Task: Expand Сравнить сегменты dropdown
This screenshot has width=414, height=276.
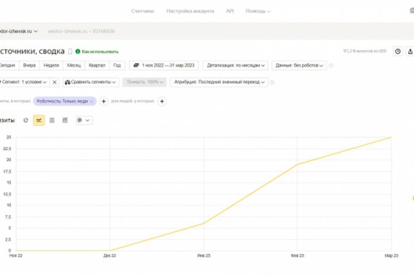Action: [x=91, y=82]
